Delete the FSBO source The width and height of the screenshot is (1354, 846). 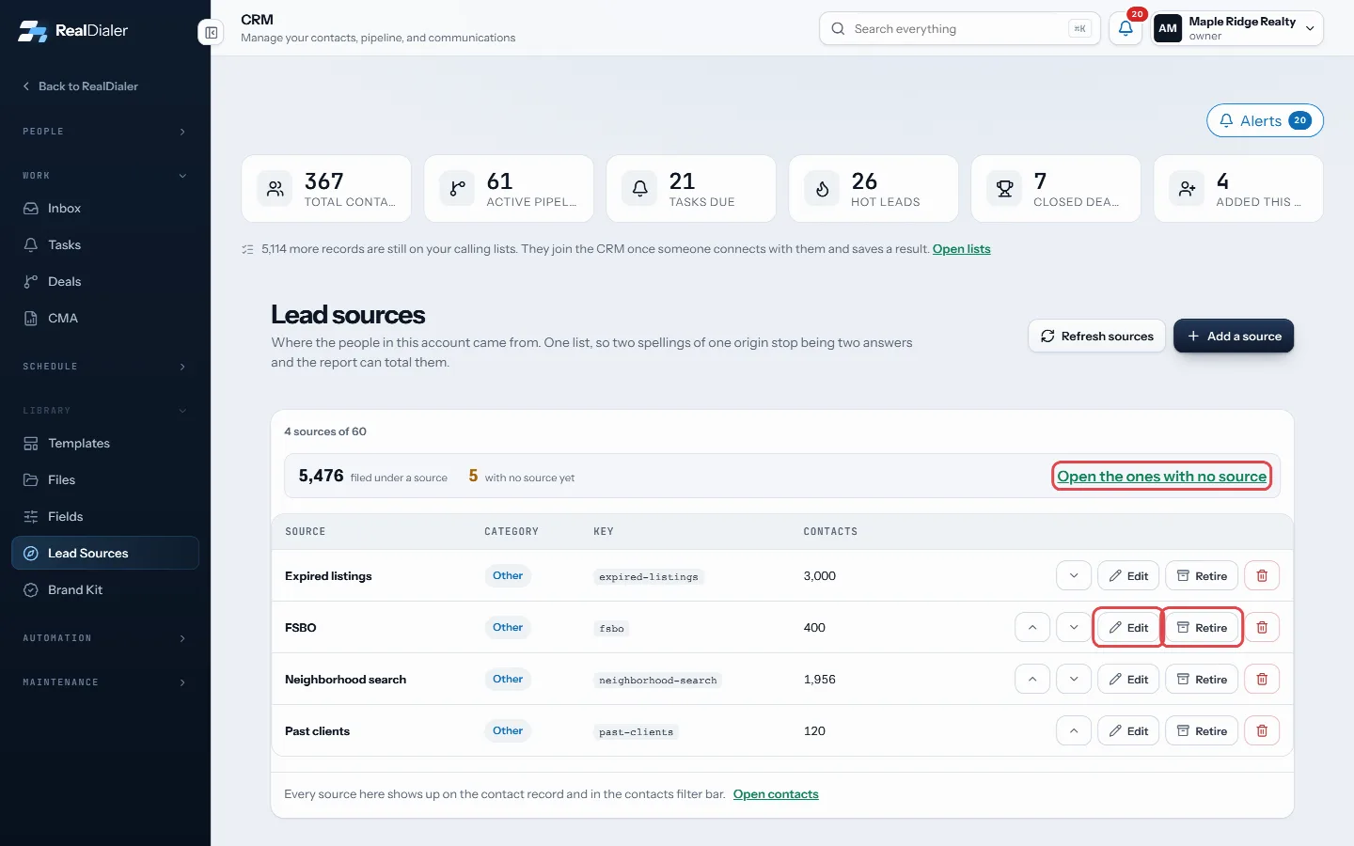point(1262,628)
